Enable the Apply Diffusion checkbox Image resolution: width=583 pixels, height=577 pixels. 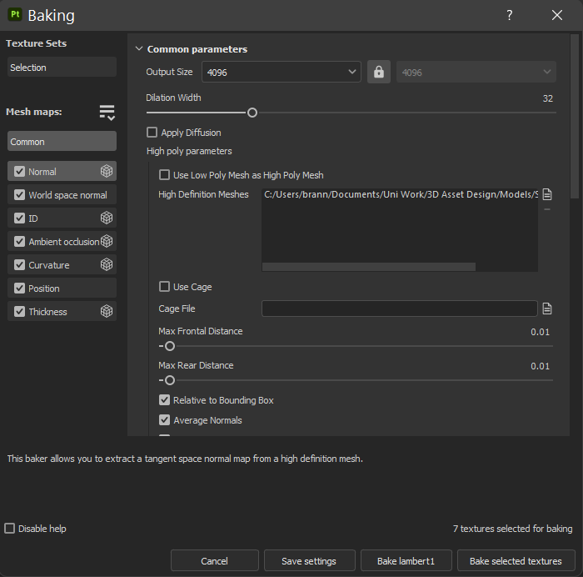coord(152,133)
